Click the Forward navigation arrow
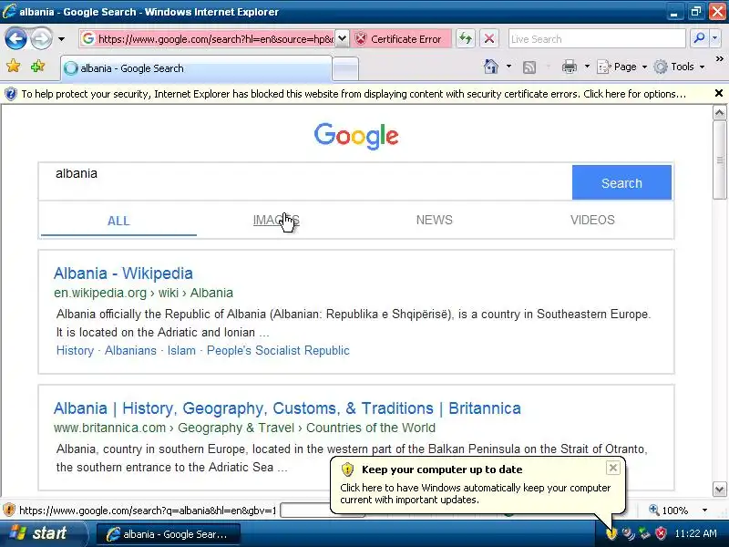 click(41, 38)
